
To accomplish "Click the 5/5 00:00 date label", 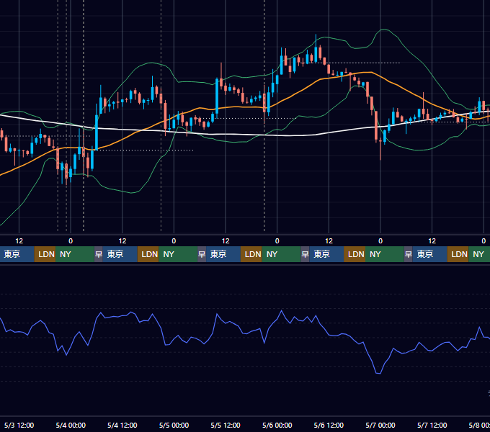I will click(174, 425).
